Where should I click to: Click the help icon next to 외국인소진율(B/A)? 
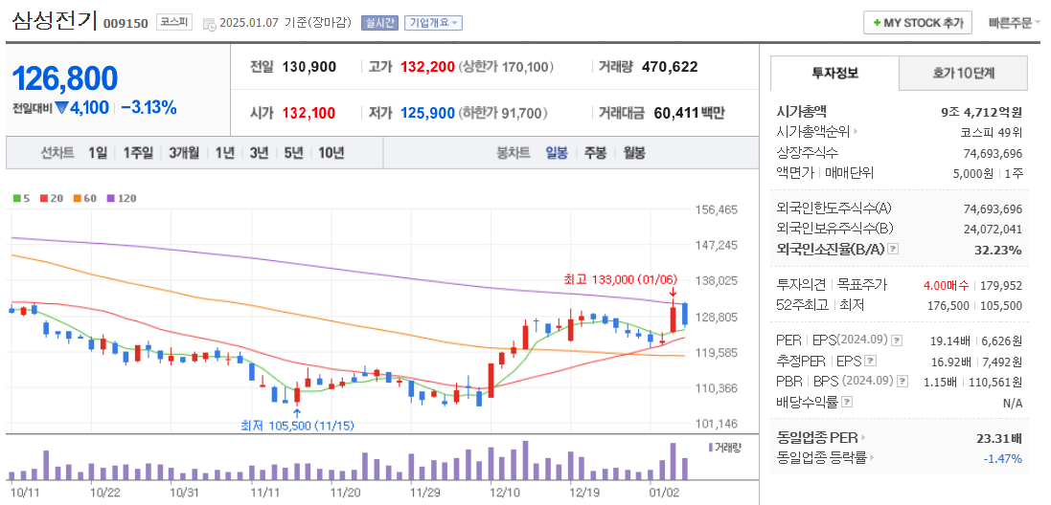click(x=893, y=250)
